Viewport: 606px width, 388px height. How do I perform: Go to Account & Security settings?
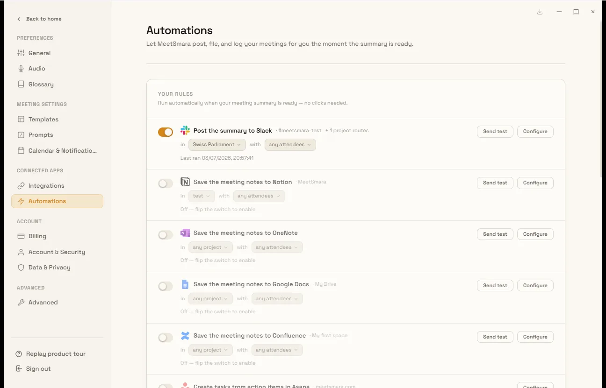click(x=57, y=252)
